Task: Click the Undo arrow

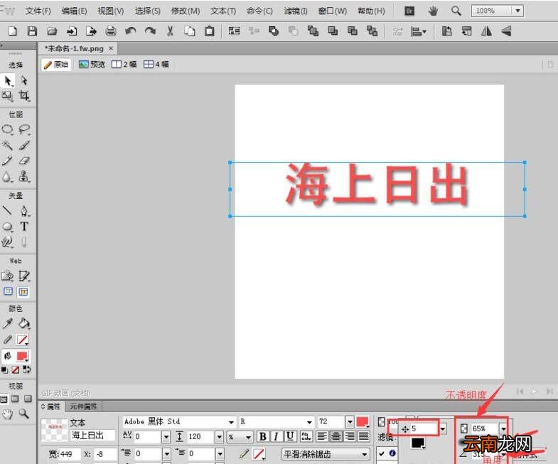Action: [131, 31]
